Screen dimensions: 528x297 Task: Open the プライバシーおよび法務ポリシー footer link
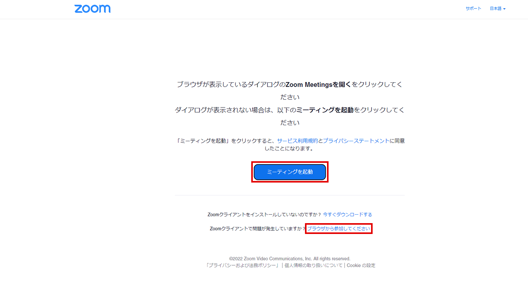click(x=242, y=265)
